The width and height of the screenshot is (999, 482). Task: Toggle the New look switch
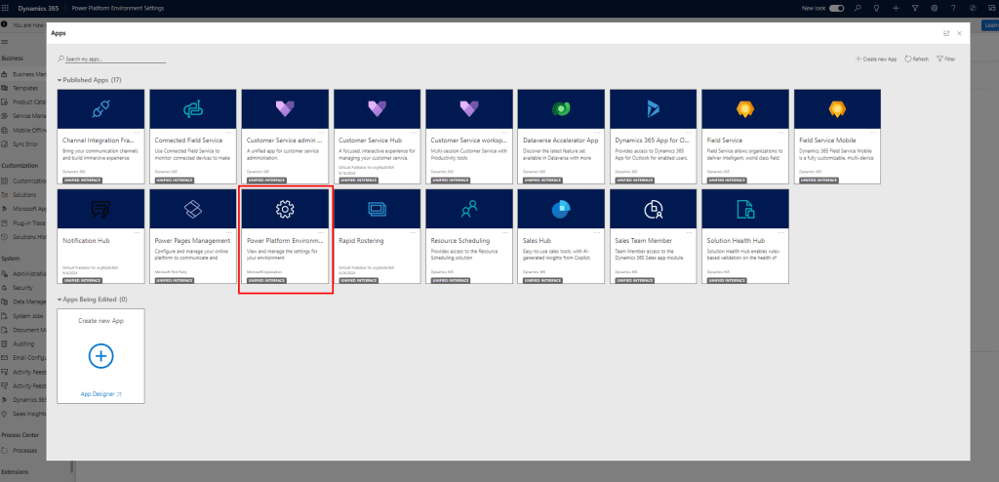point(837,8)
